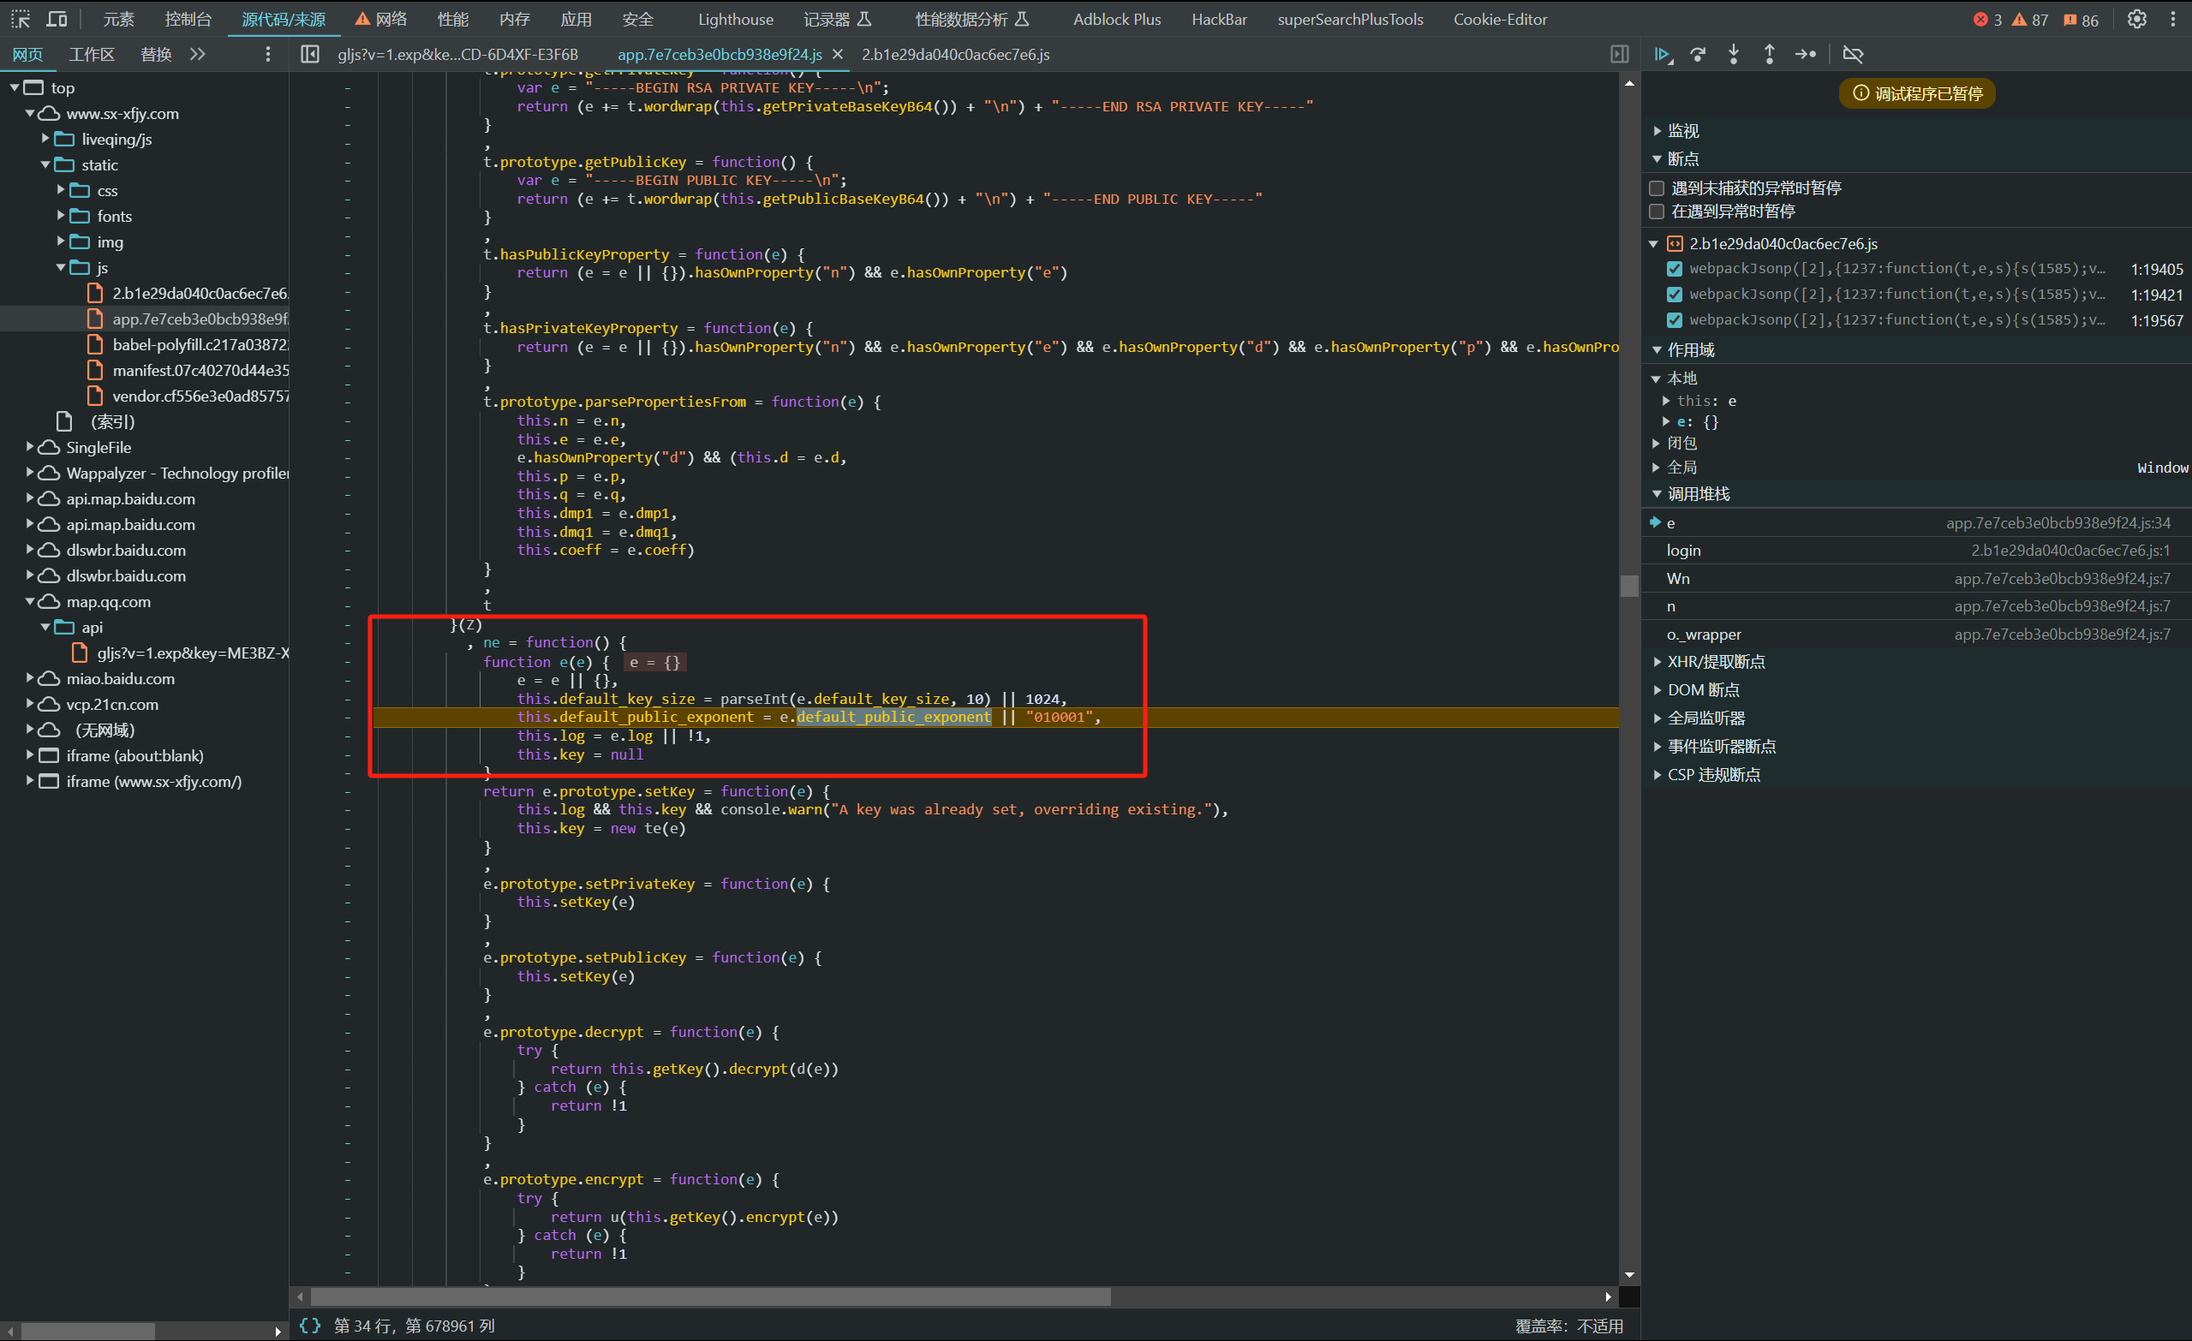
Task: Switch to the 元素 elements tab
Action: [117, 20]
